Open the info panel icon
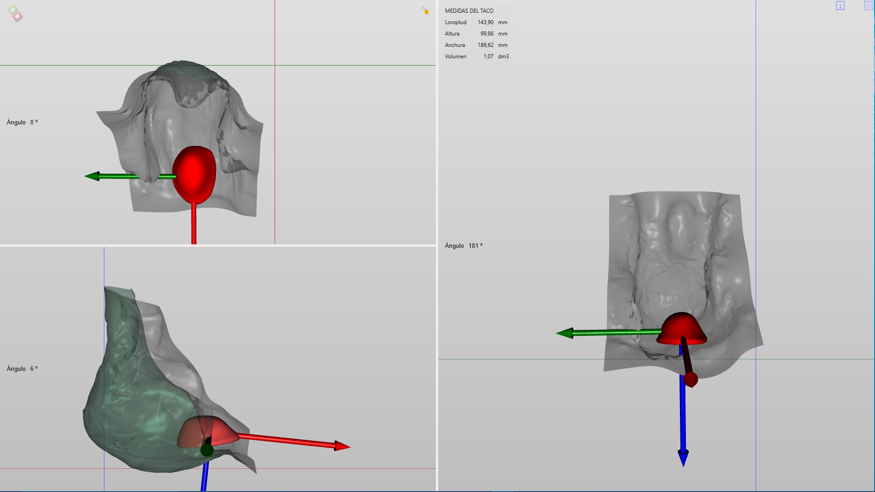The width and height of the screenshot is (875, 492). point(840,5)
